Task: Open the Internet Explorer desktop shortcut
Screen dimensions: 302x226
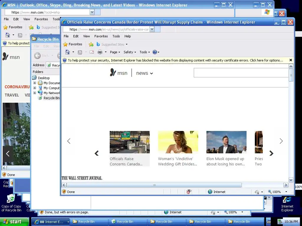Action: (287, 204)
